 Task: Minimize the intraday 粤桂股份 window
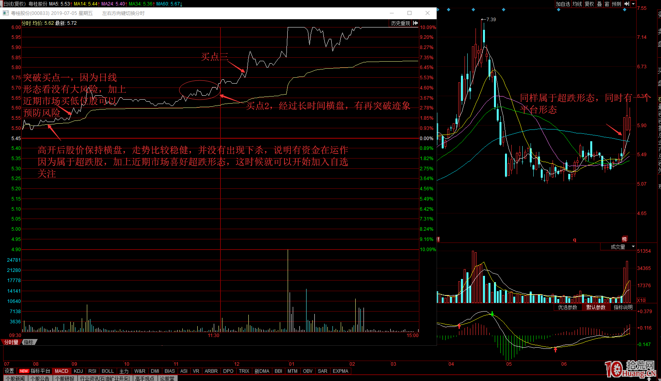click(x=392, y=13)
